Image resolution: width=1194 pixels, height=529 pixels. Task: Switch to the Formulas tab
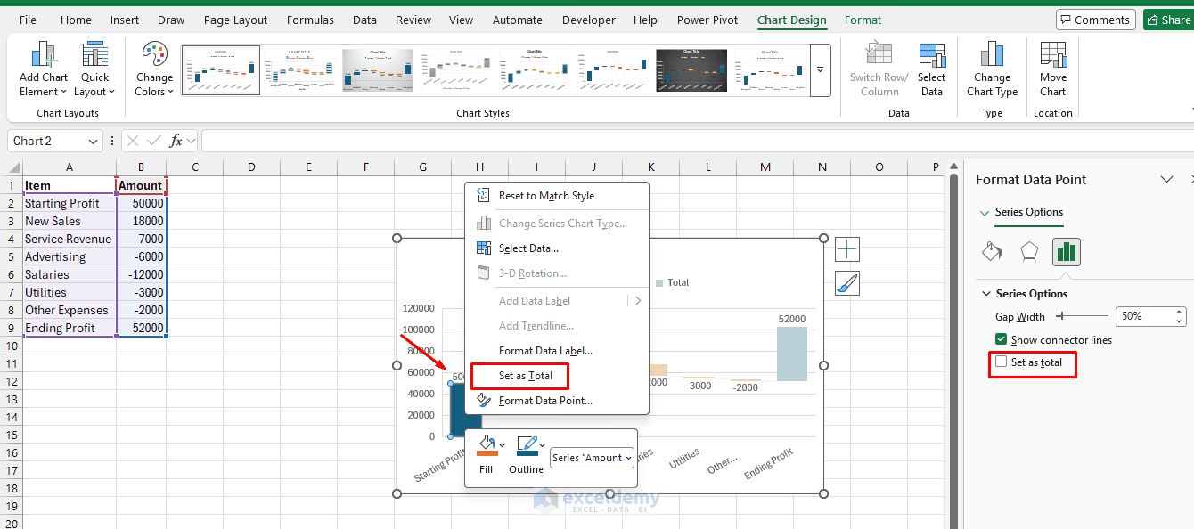pos(311,20)
